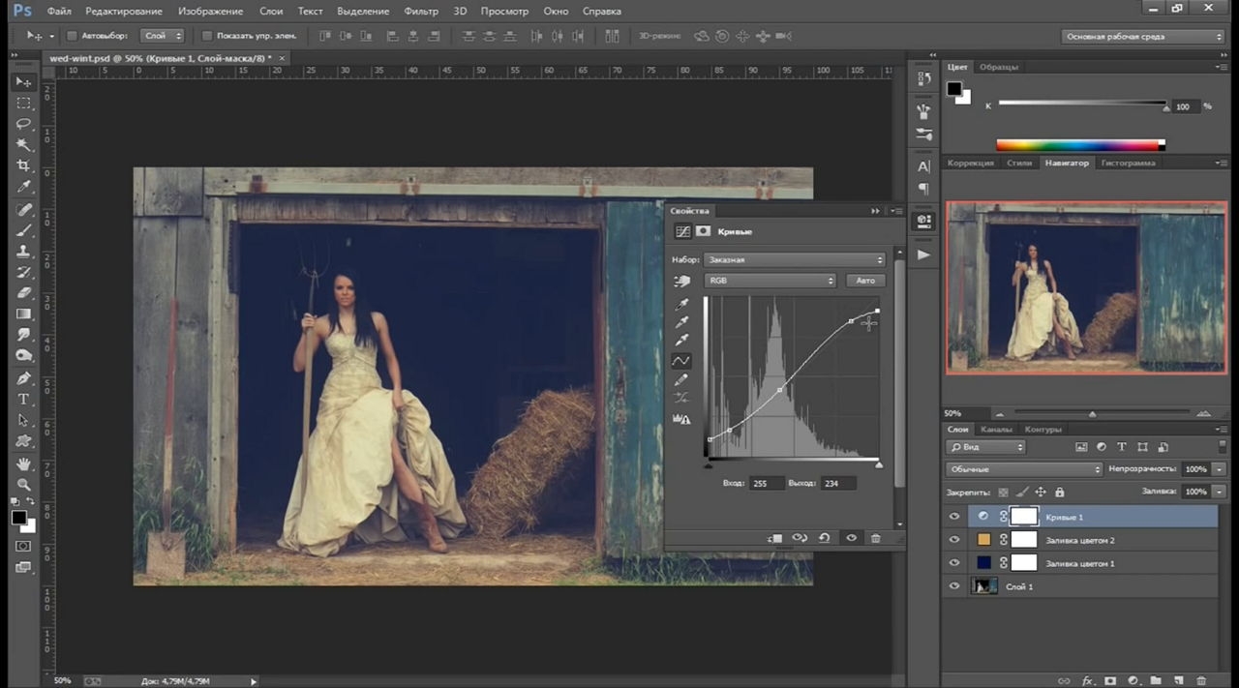The width and height of the screenshot is (1239, 688).
Task: Add layer style fx button
Action: tap(1087, 680)
